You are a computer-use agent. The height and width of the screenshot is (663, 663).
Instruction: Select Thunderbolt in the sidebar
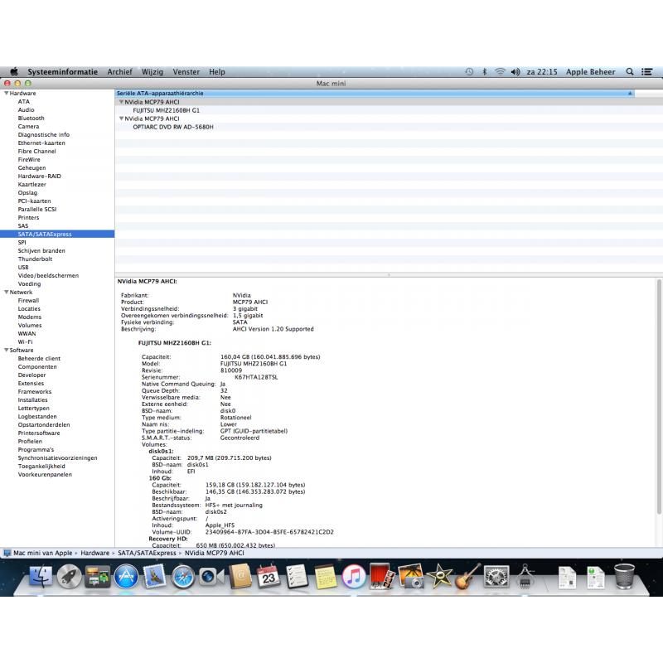35,259
